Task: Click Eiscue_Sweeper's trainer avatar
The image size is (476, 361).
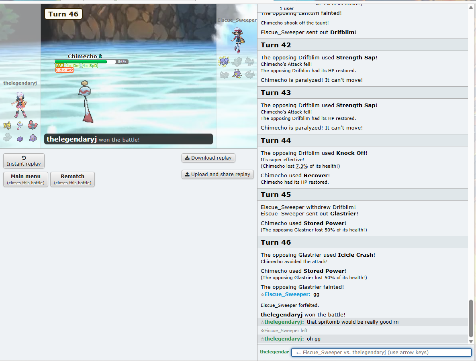Action: [x=237, y=40]
